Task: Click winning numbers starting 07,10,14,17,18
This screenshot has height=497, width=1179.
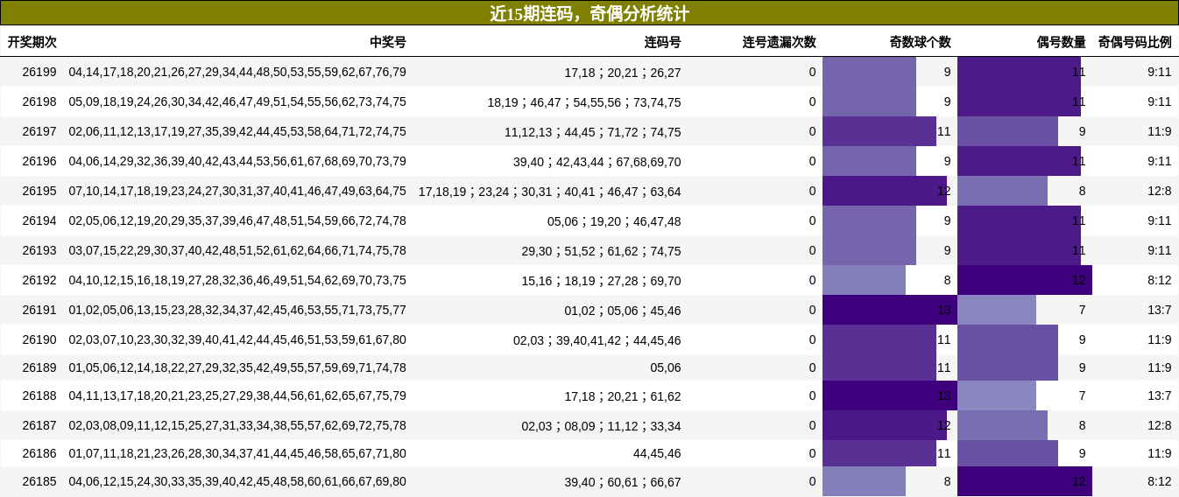Action: [237, 191]
